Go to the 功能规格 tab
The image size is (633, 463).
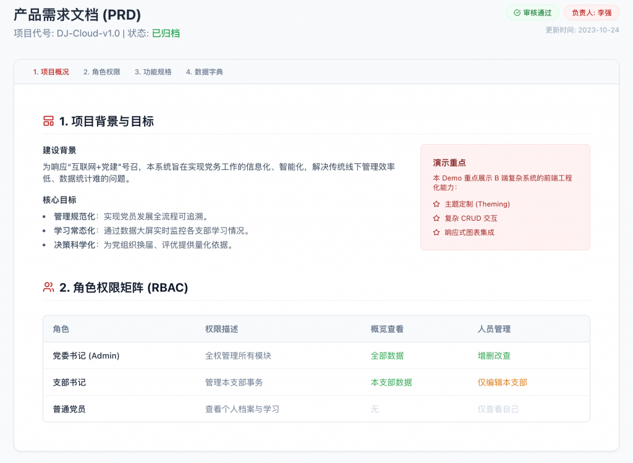coord(153,72)
